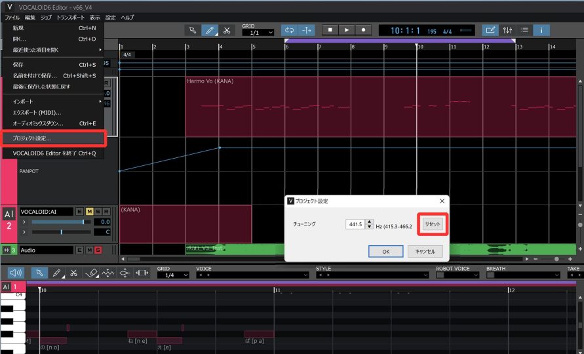Viewport: 584px width, 354px height.
Task: Toggle auto-scroll playhead follow button
Action: [x=307, y=30]
